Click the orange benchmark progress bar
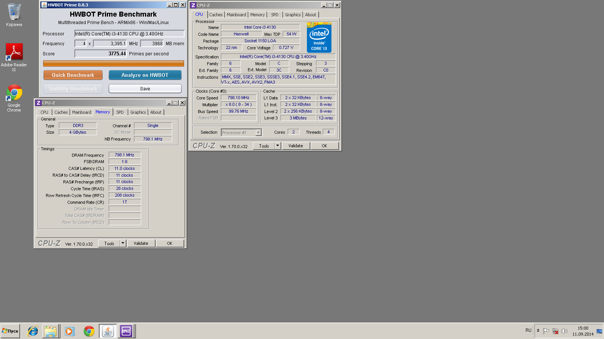Viewport: 604px width, 339px height. pyautogui.click(x=114, y=64)
